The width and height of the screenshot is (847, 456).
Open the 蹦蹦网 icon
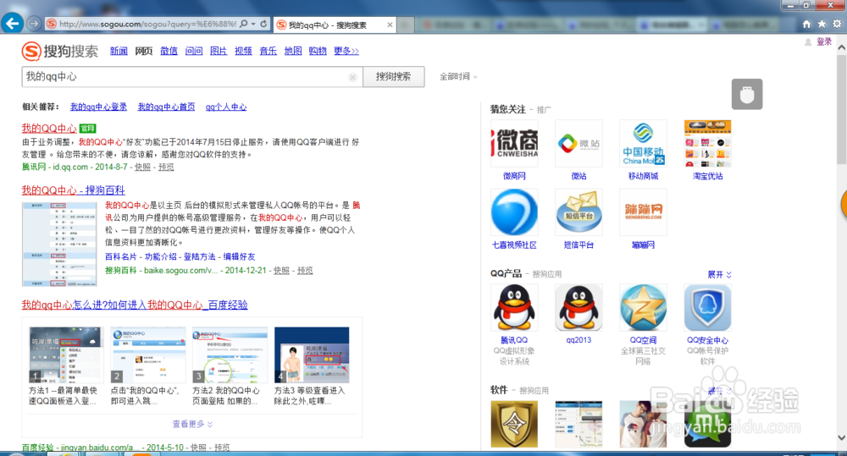643,212
